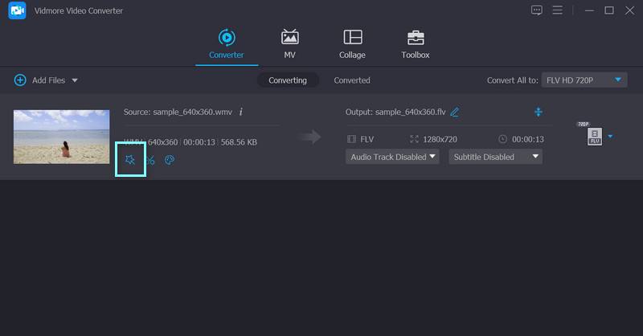Click the source file info icon
The height and width of the screenshot is (336, 643).
(x=241, y=112)
